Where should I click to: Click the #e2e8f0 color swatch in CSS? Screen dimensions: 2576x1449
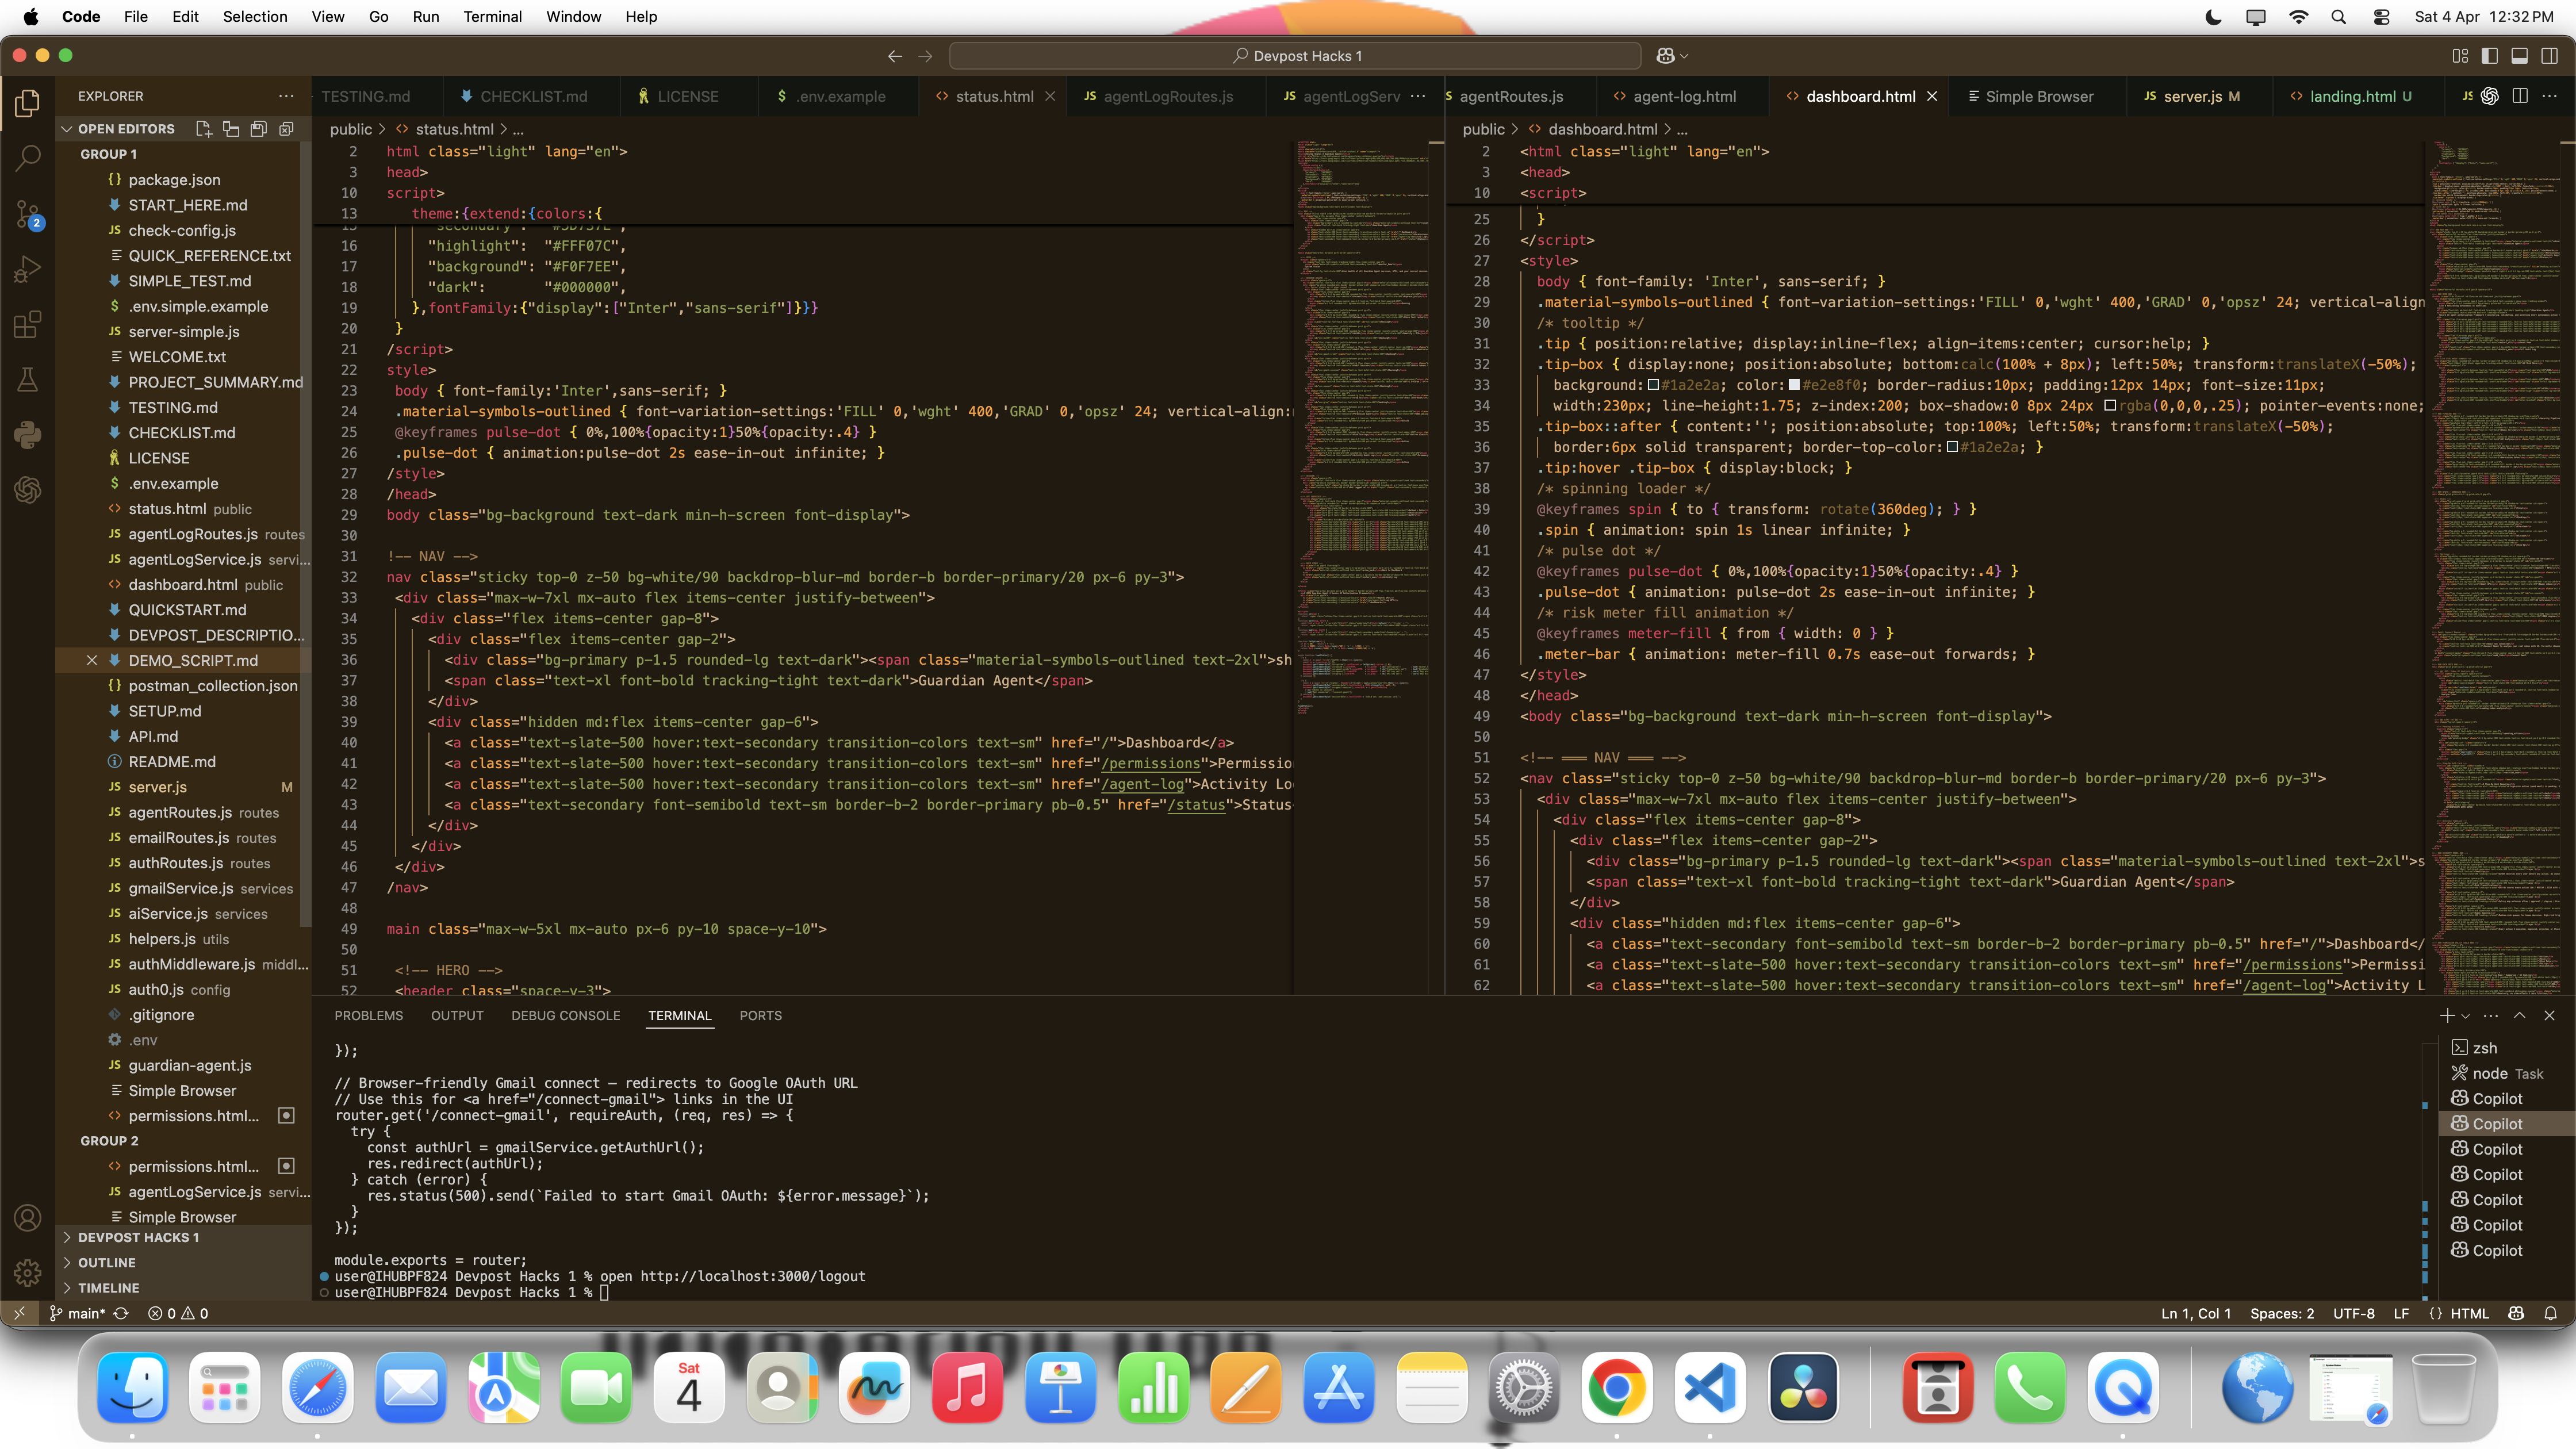click(x=1794, y=385)
